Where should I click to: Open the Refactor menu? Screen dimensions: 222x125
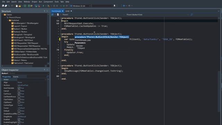(x=27, y=2)
